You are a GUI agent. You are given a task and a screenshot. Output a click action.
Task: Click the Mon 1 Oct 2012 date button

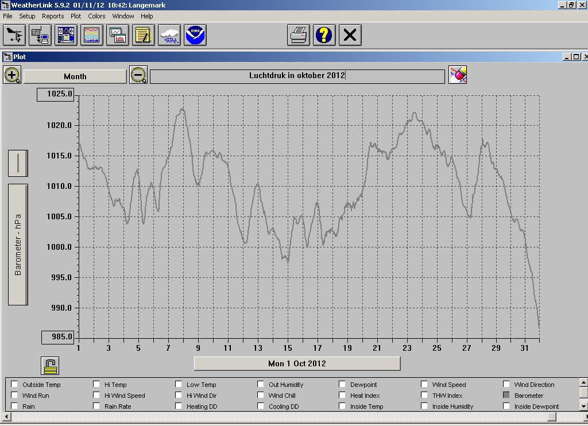[x=297, y=363]
